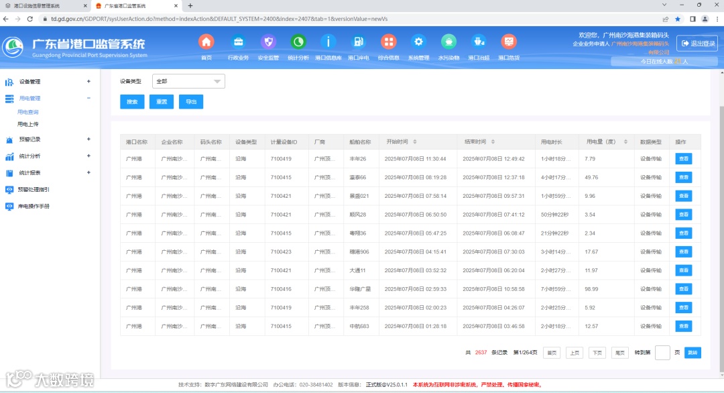Viewport: 724px width, 393px height.
Task: Bookmark the page with the star icon
Action: coord(677,19)
